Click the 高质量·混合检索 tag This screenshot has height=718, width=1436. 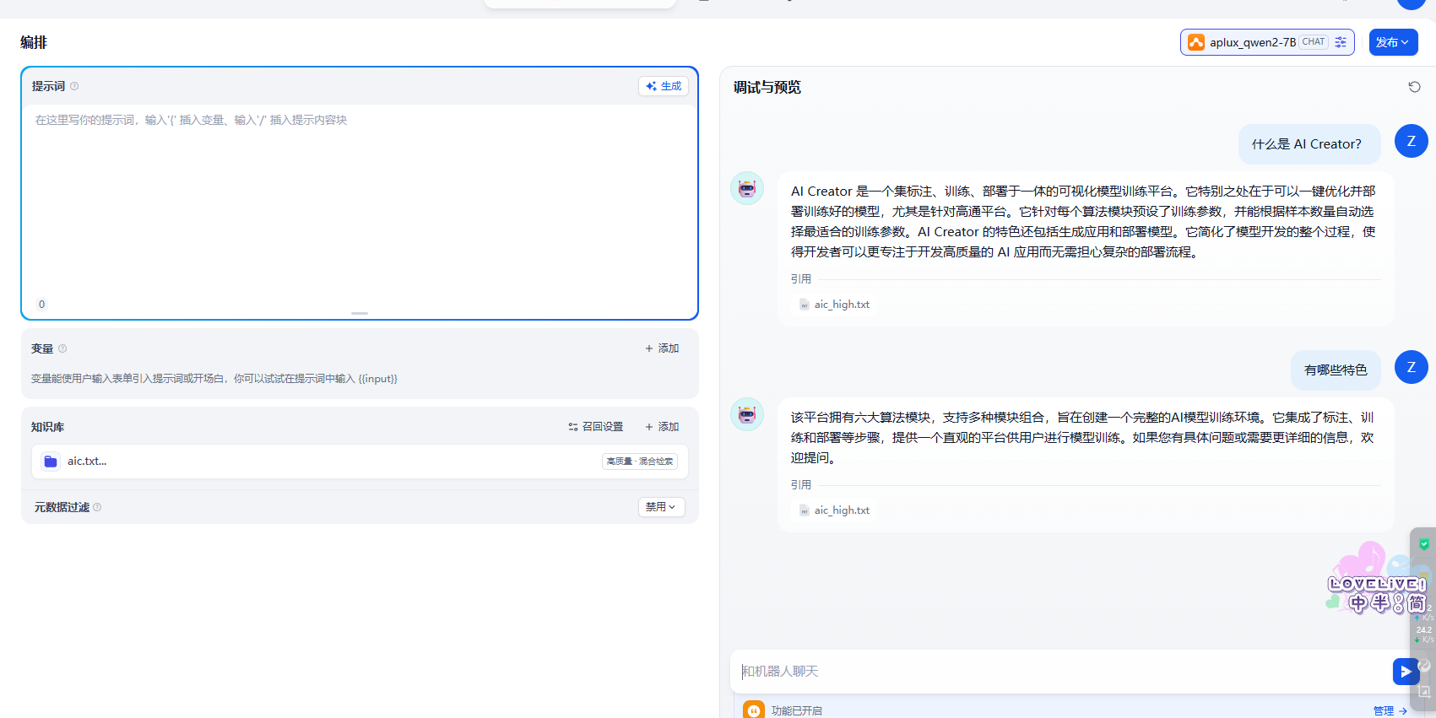coord(640,462)
